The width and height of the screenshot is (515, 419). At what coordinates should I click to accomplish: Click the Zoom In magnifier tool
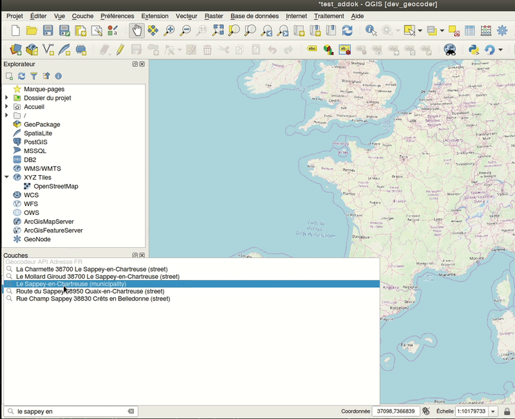point(169,30)
